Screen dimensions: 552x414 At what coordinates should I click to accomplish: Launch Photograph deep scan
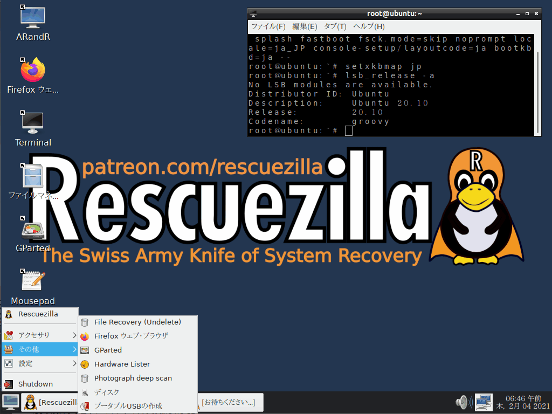pyautogui.click(x=137, y=378)
